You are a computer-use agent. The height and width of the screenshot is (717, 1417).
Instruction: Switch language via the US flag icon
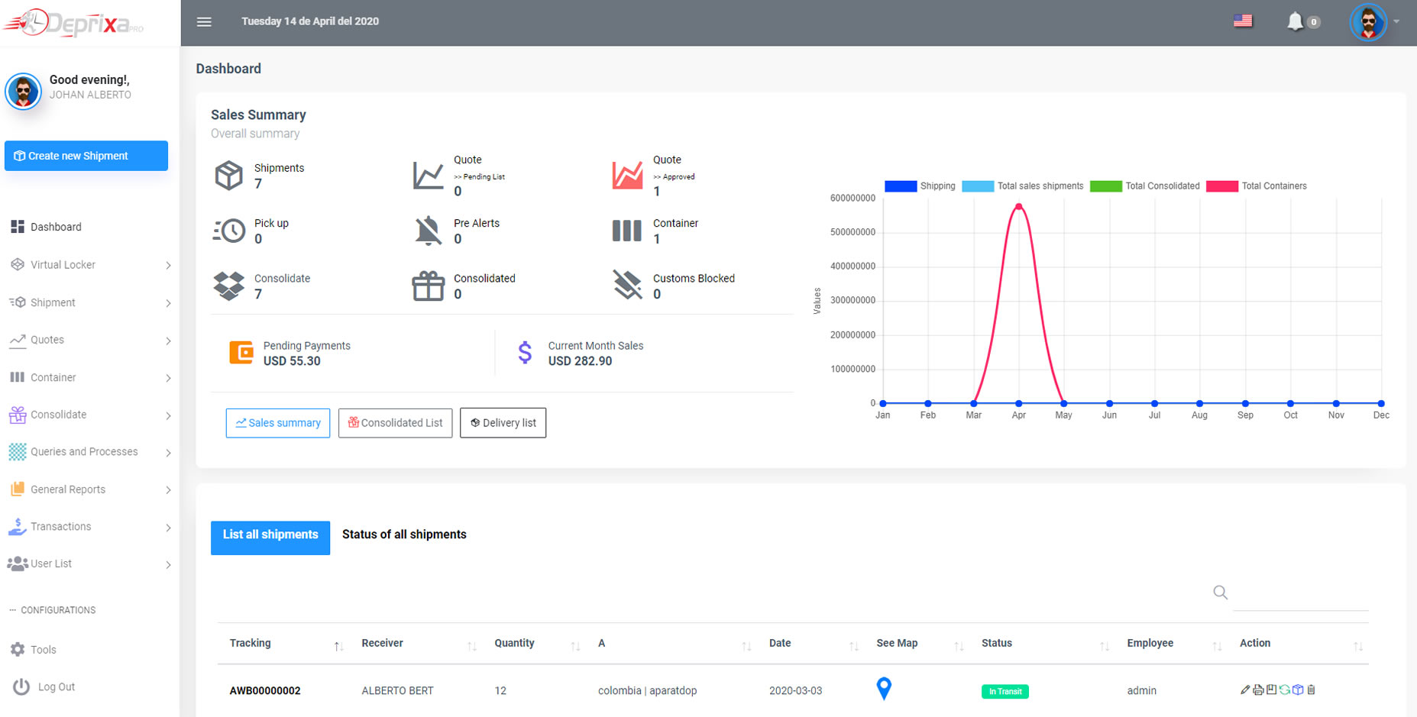1243,21
